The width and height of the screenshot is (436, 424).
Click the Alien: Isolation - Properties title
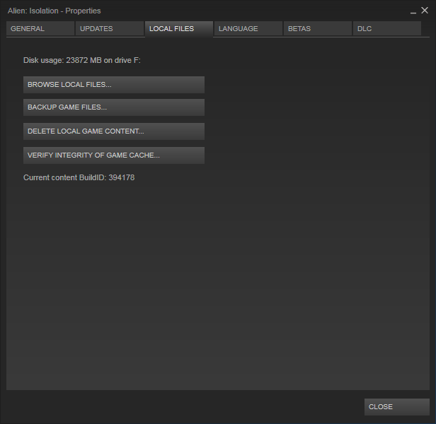click(54, 11)
